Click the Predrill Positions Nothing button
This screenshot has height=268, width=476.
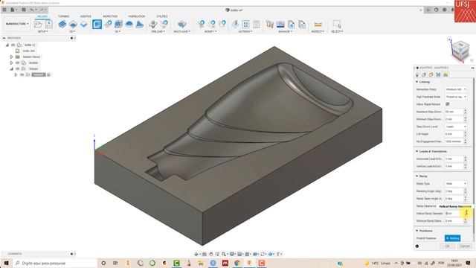coord(452,238)
